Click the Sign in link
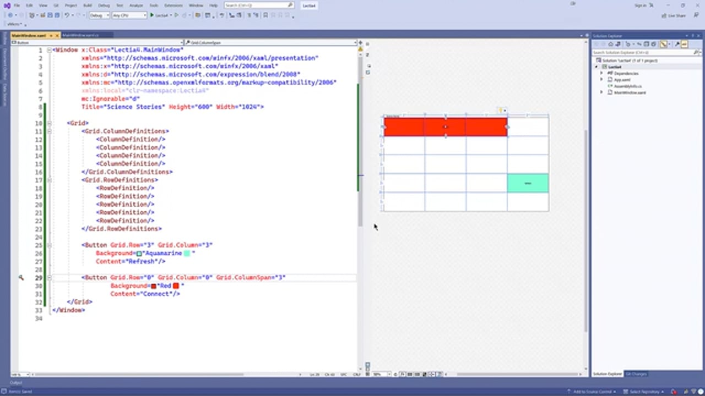705x396 pixels. [640, 5]
